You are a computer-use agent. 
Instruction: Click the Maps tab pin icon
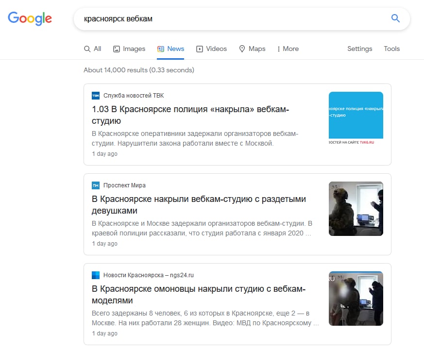click(242, 49)
